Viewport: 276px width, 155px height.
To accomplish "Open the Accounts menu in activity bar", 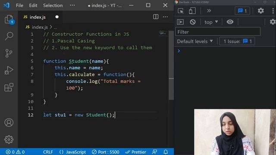I will coord(9,122).
